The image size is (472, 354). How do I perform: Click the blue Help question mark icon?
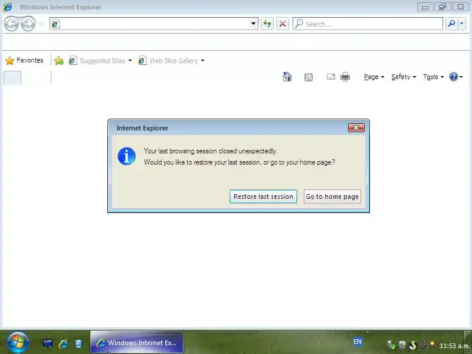(453, 77)
